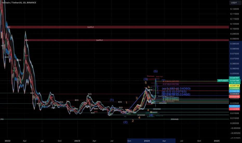Screen dimensions: 242x143
Task: Click the 16:26:00 countdown label
Action: coord(234,83)
